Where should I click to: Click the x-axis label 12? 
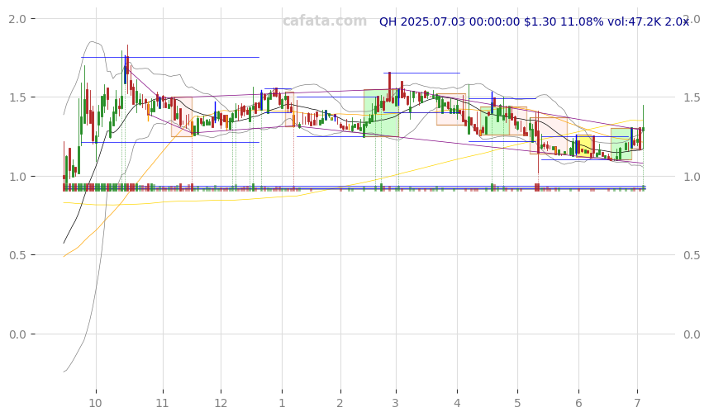(221, 403)
